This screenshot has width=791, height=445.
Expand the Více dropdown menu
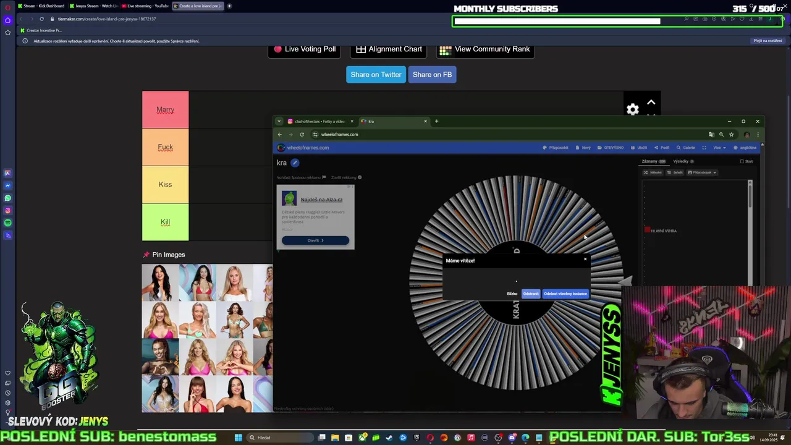pyautogui.click(x=719, y=148)
